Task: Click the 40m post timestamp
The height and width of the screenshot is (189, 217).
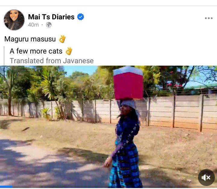Action: (x=33, y=25)
